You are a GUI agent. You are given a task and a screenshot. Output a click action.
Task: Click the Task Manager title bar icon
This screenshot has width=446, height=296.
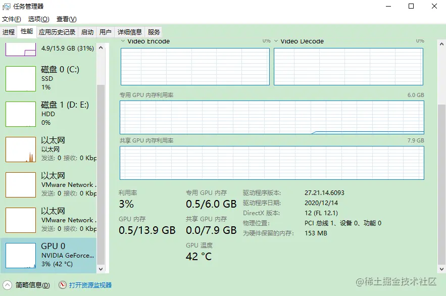[6, 6]
